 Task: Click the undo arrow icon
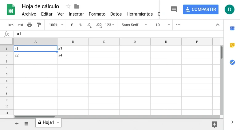pos(11,25)
